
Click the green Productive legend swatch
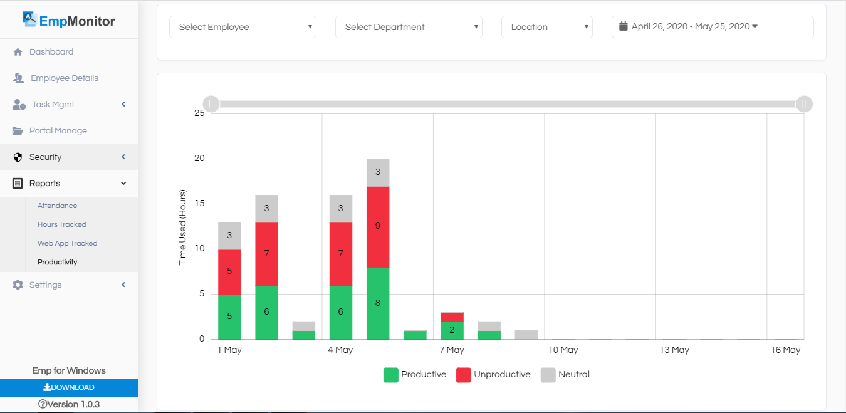pos(391,375)
